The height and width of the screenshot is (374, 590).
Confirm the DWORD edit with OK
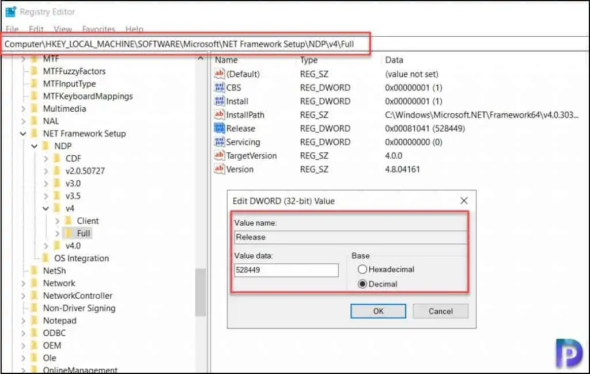coord(378,311)
